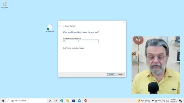Open the weather widget showing 49°F Sunny
This screenshot has height=103, width=184.
coord(144,101)
